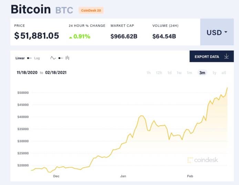Select the 1y time range
The height and width of the screenshot is (185, 239).
point(214,73)
